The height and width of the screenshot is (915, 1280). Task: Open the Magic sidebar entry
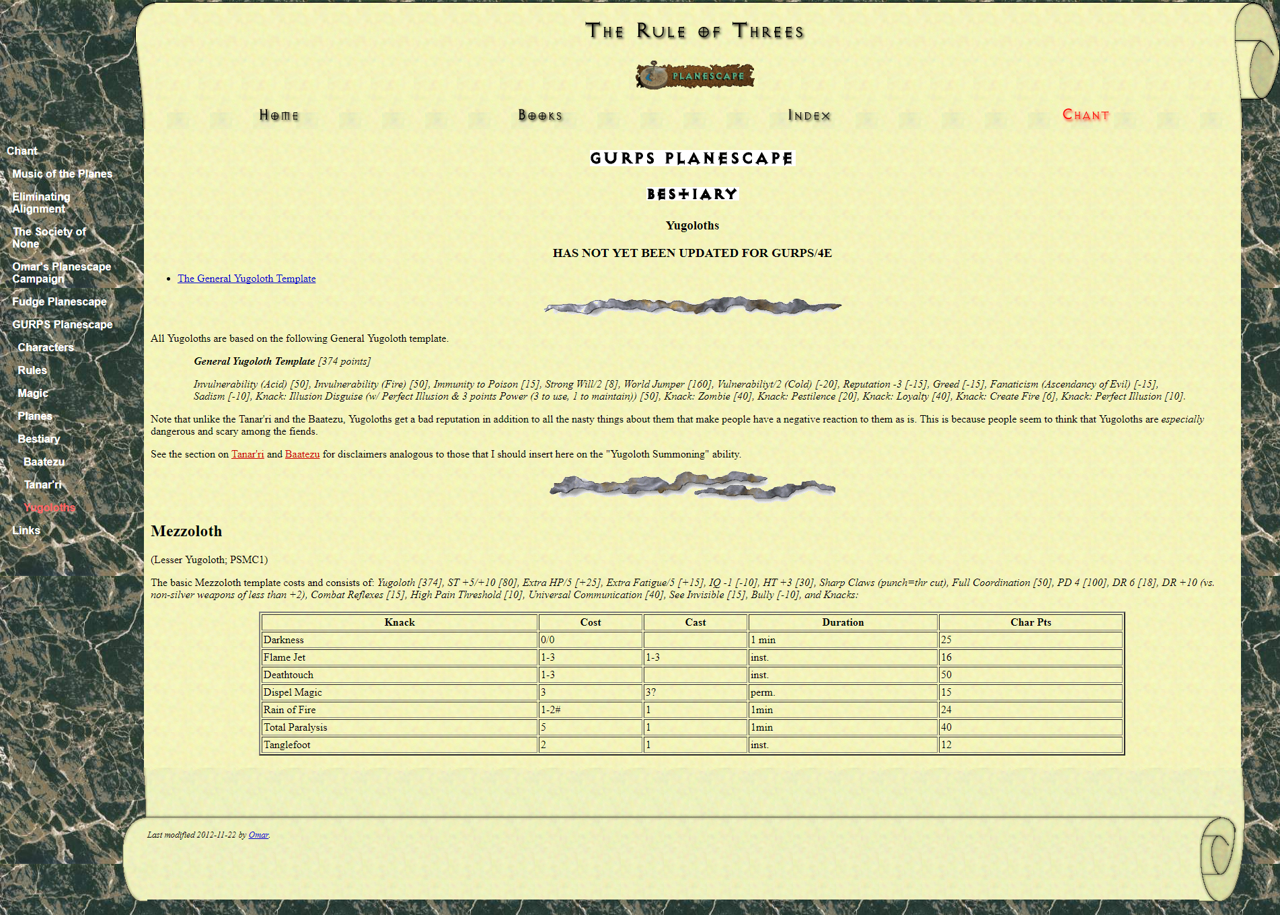[x=33, y=393]
